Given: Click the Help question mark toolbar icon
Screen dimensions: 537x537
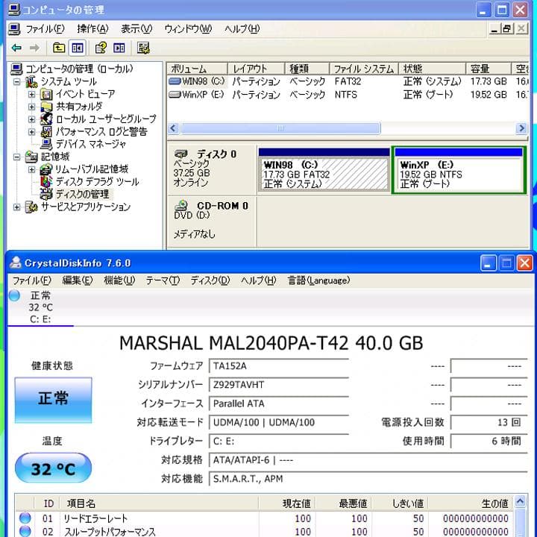Looking at the screenshot, I should click(x=101, y=48).
